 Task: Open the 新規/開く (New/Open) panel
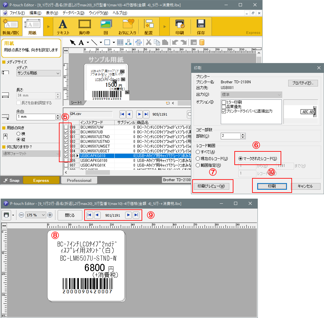(11, 27)
